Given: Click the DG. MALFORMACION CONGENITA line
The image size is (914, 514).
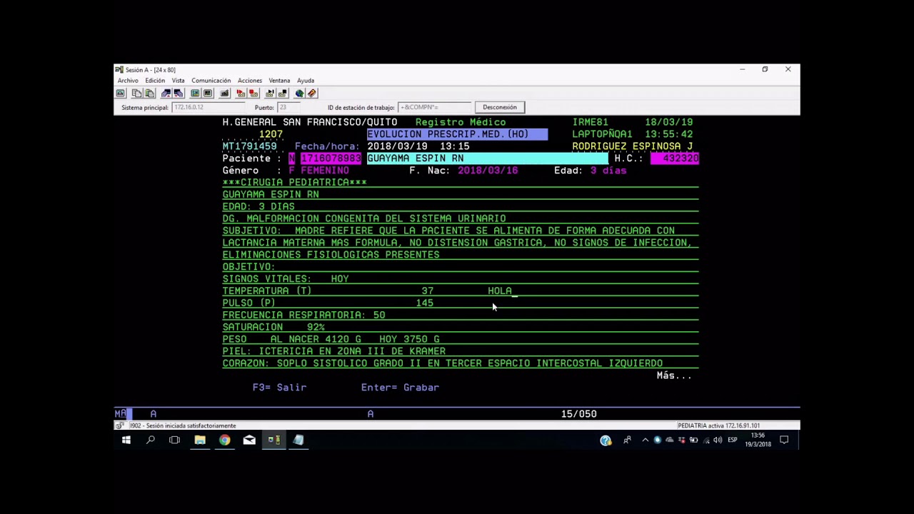Looking at the screenshot, I should pyautogui.click(x=460, y=218).
